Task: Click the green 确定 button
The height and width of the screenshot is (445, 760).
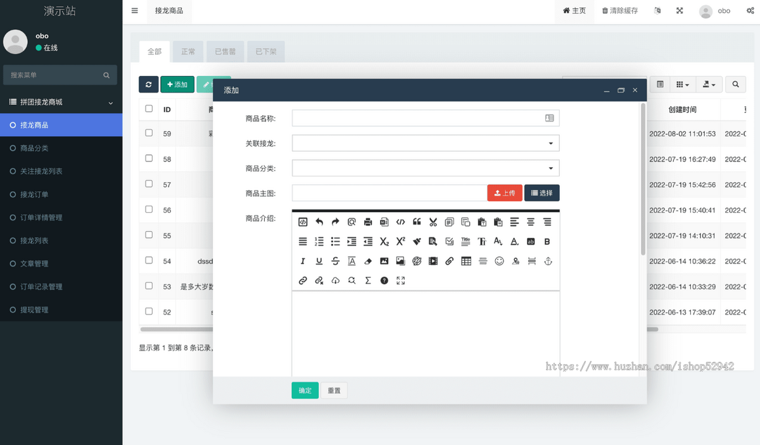Action: pos(305,391)
